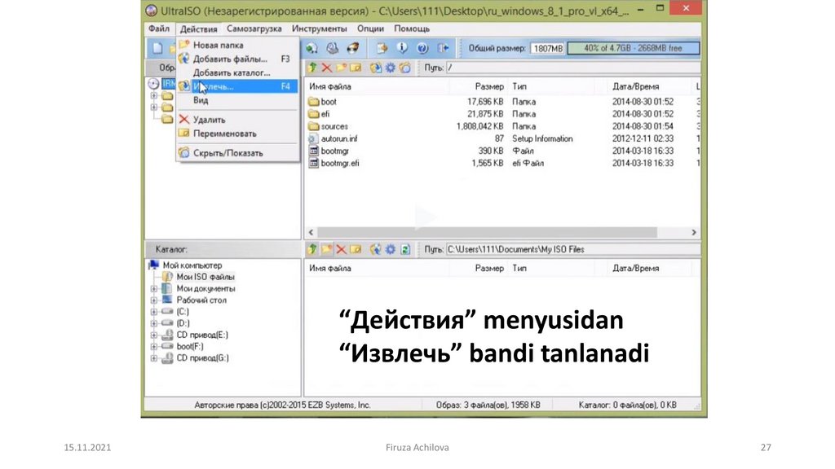The image size is (835, 469).
Task: Select the sources folder row
Action: tap(501, 126)
